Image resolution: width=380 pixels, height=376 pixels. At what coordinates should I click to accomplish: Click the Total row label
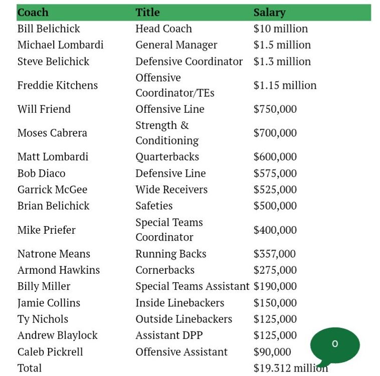(30, 368)
